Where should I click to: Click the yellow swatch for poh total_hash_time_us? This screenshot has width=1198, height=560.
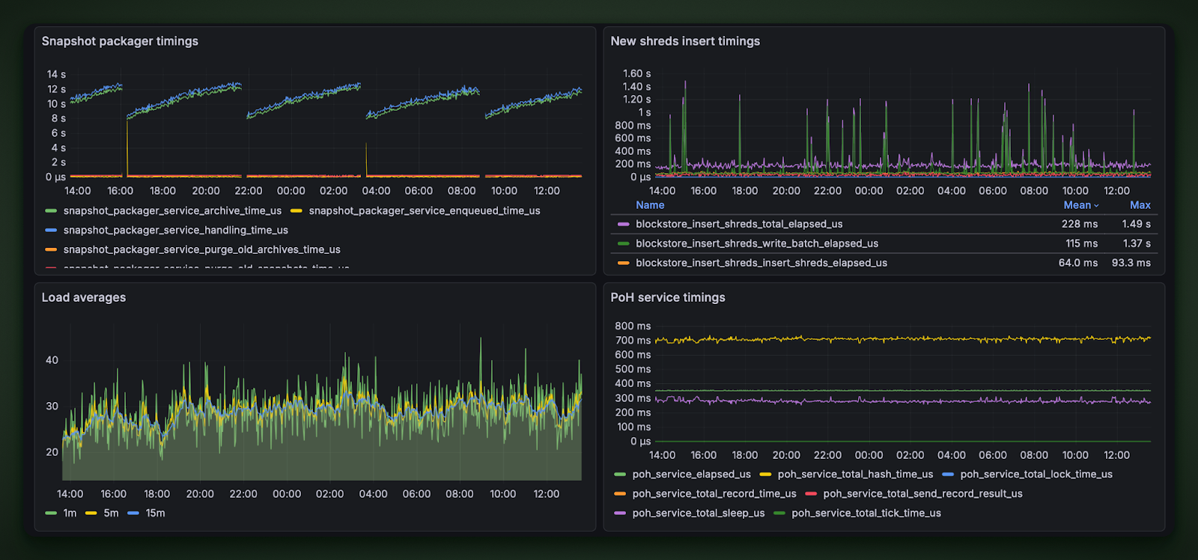pyautogui.click(x=765, y=474)
